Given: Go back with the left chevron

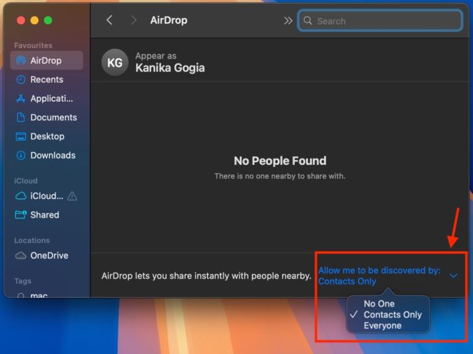Looking at the screenshot, I should [110, 20].
